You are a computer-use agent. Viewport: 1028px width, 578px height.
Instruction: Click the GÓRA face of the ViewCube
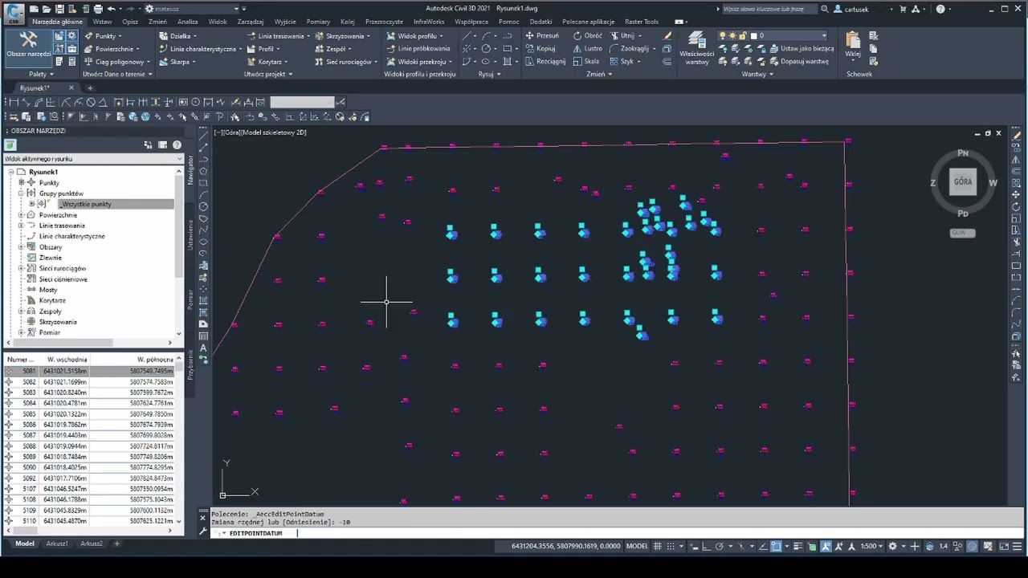(x=963, y=181)
